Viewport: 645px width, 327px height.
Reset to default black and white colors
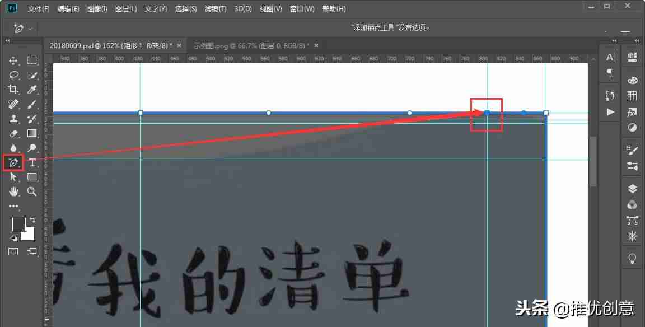tap(14, 238)
